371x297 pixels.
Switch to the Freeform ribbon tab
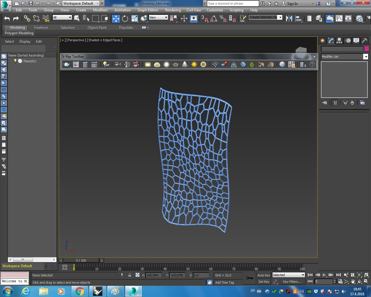pyautogui.click(x=41, y=28)
